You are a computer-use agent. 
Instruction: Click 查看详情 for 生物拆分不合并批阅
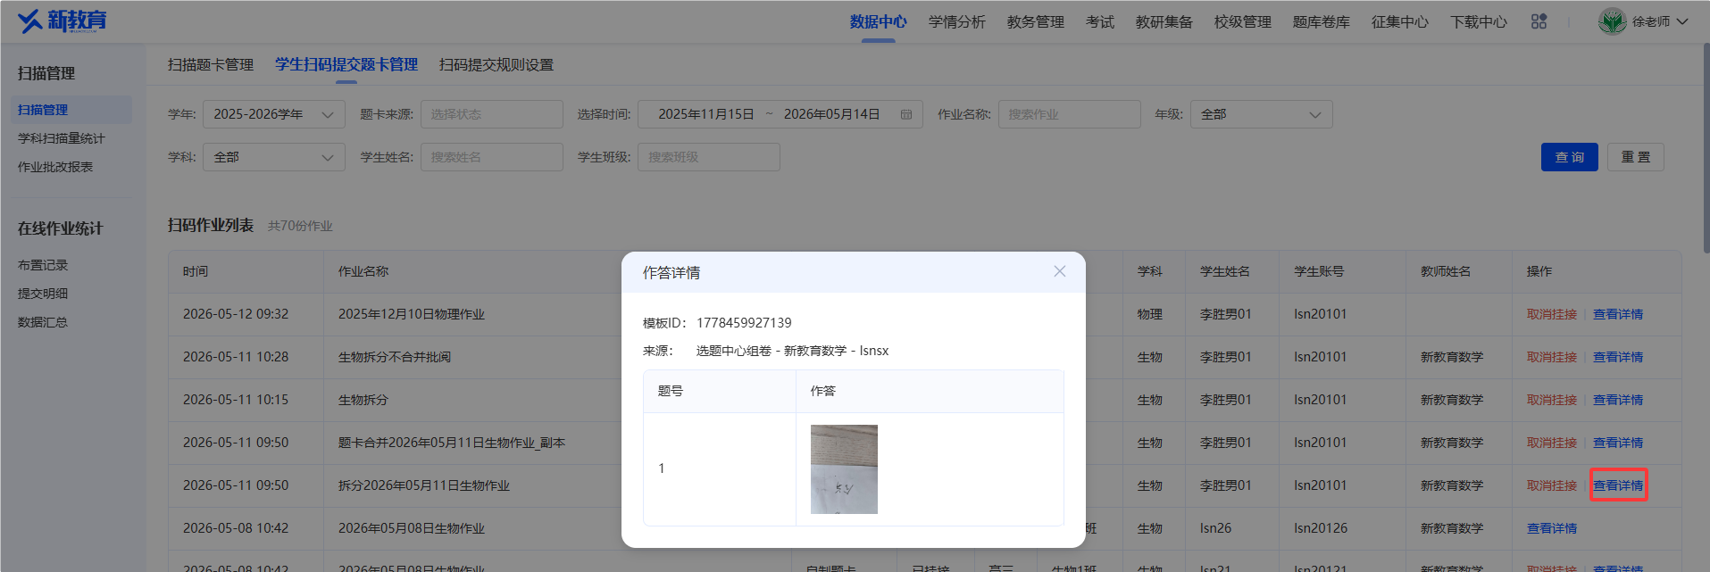pos(1618,357)
